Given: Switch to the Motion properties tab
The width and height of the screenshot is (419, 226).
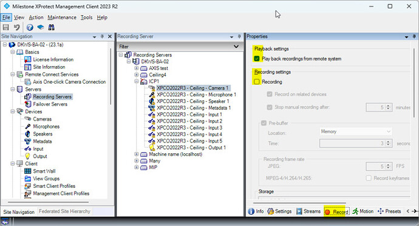Looking at the screenshot, I should click(363, 211).
